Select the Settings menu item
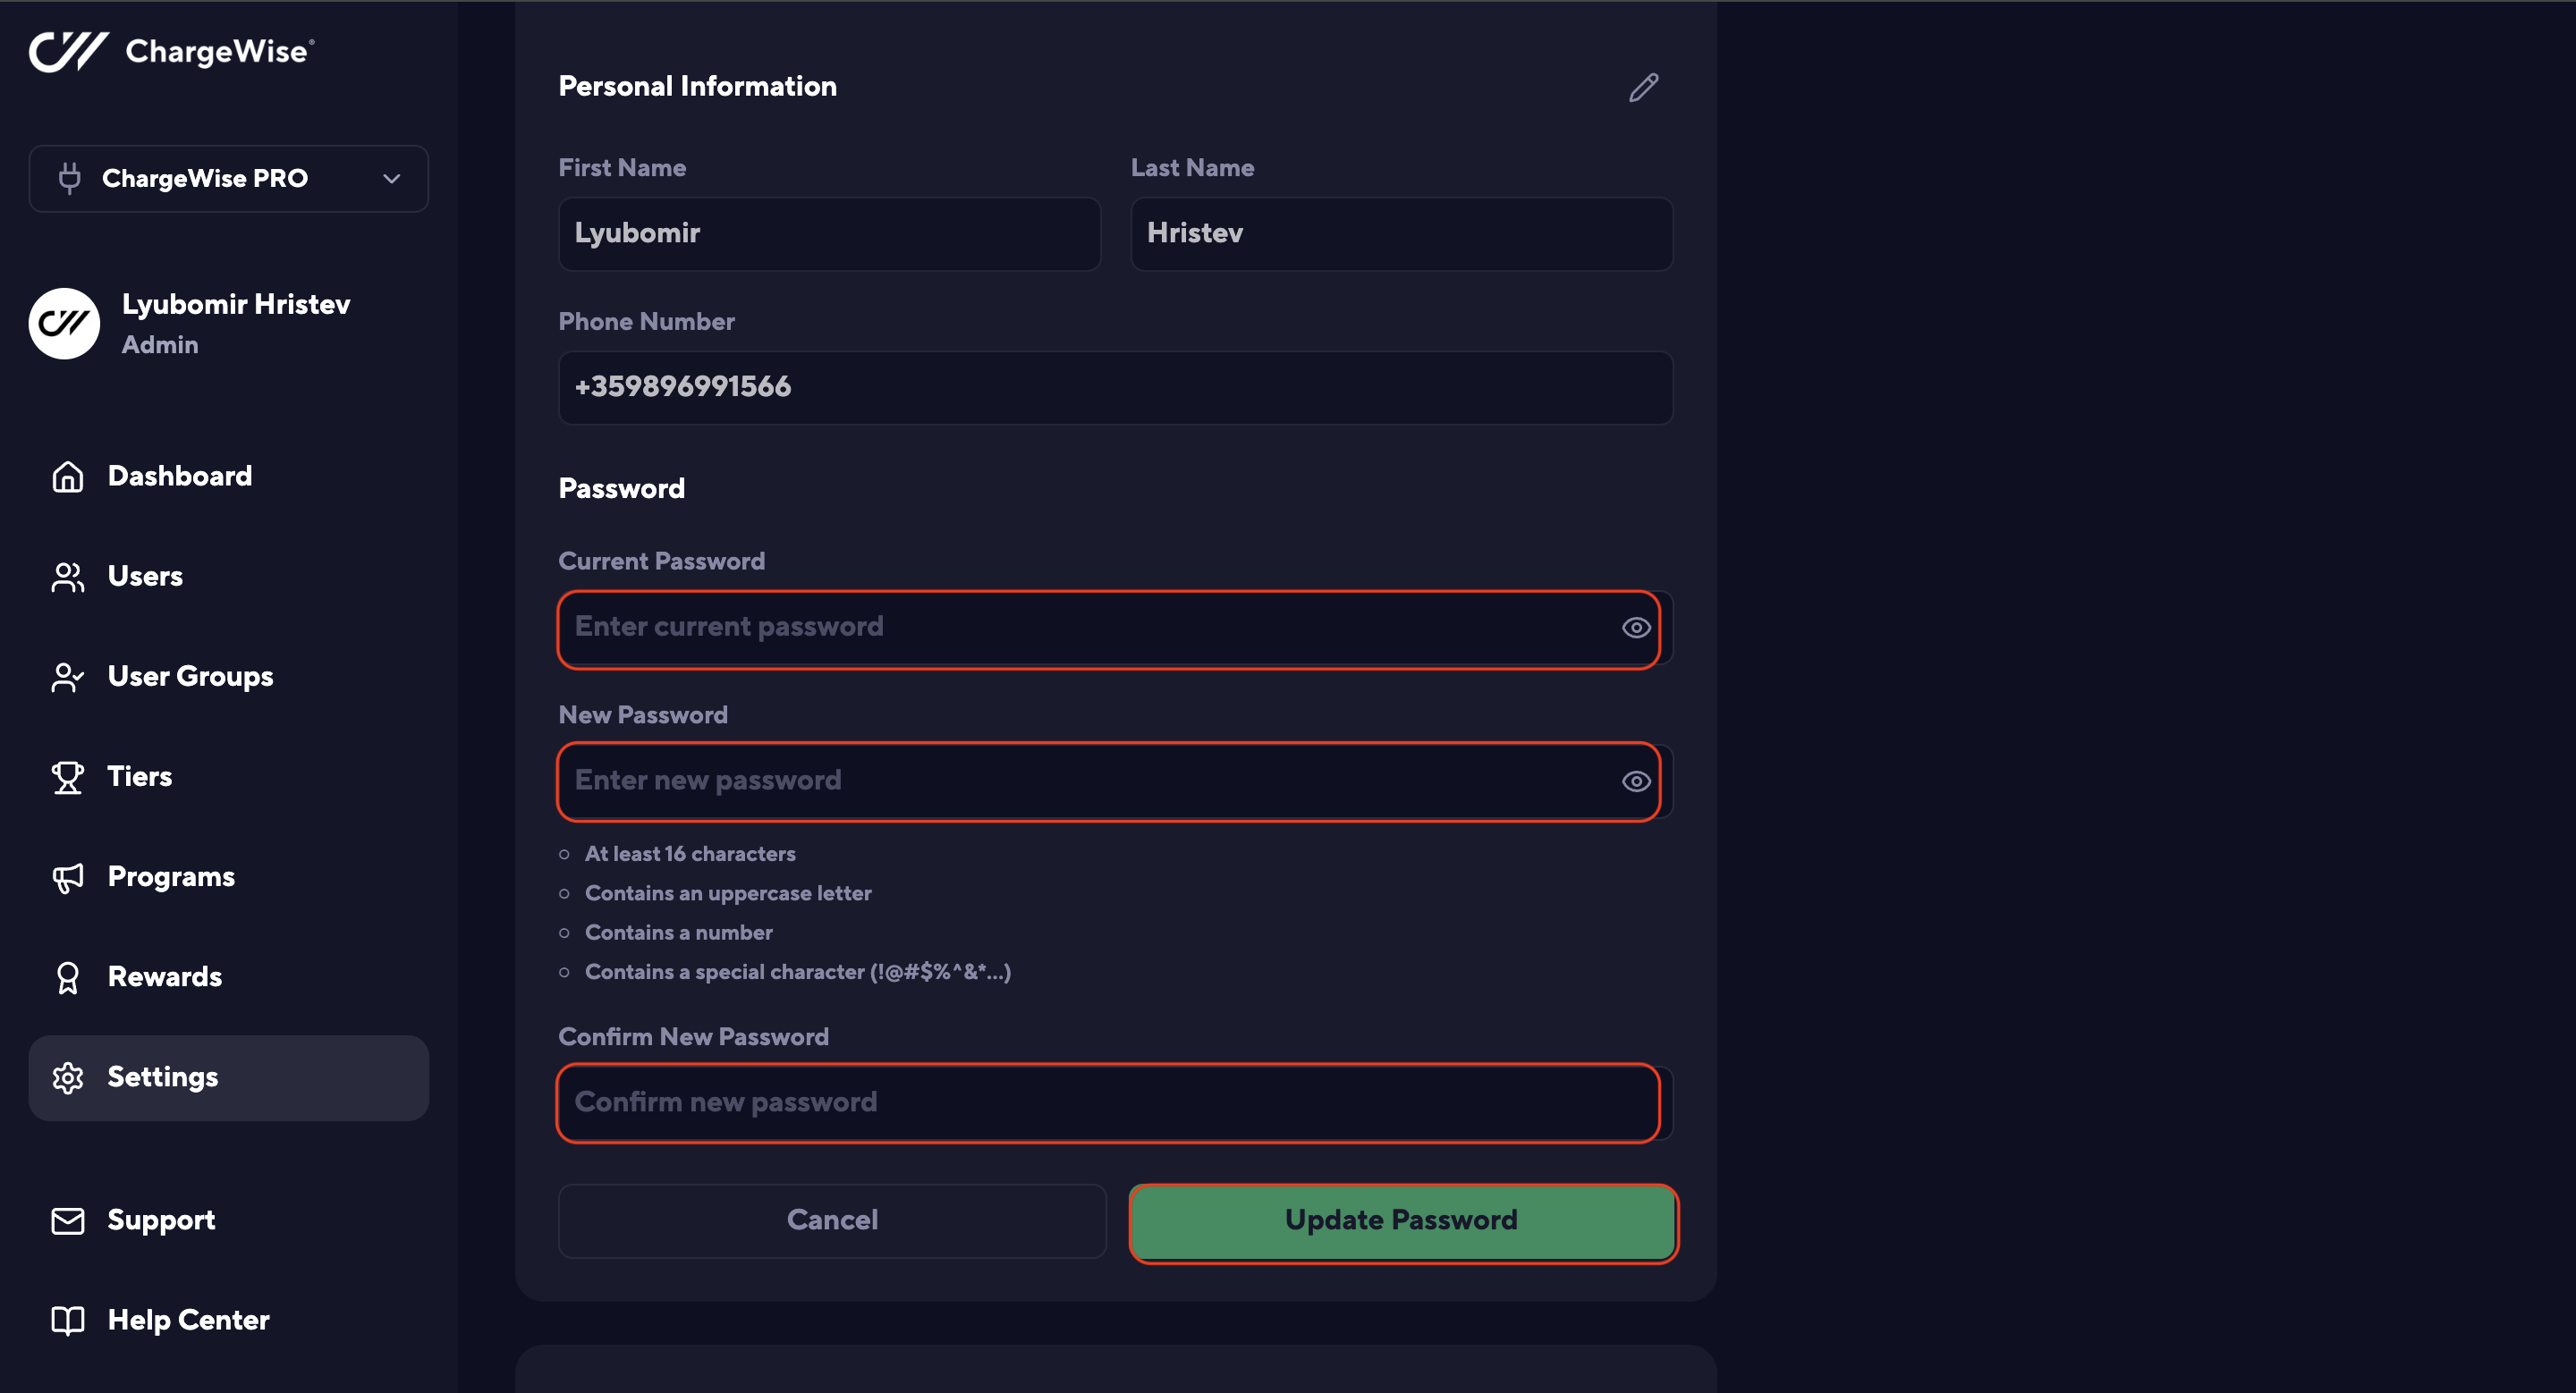Screen dimensions: 2576x1393 [x=228, y=1077]
